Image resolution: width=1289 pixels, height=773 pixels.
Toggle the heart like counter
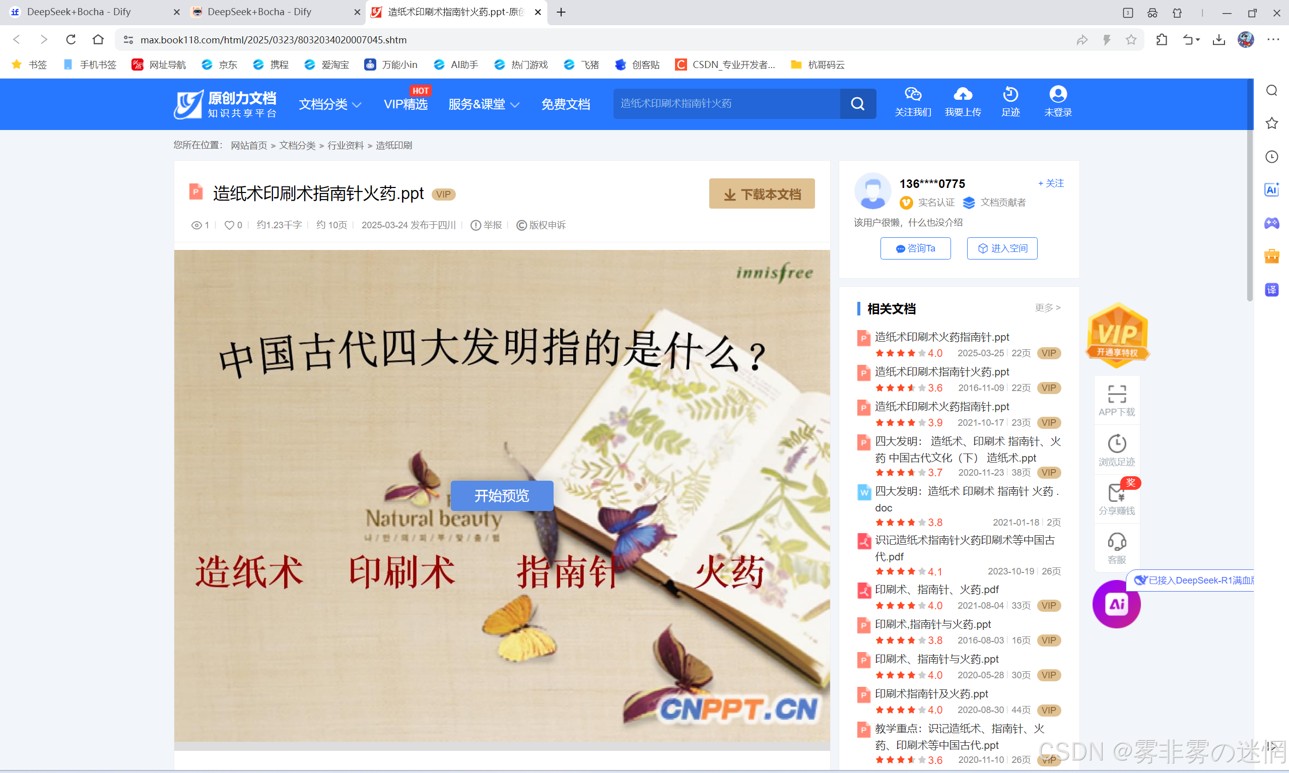pyautogui.click(x=229, y=225)
